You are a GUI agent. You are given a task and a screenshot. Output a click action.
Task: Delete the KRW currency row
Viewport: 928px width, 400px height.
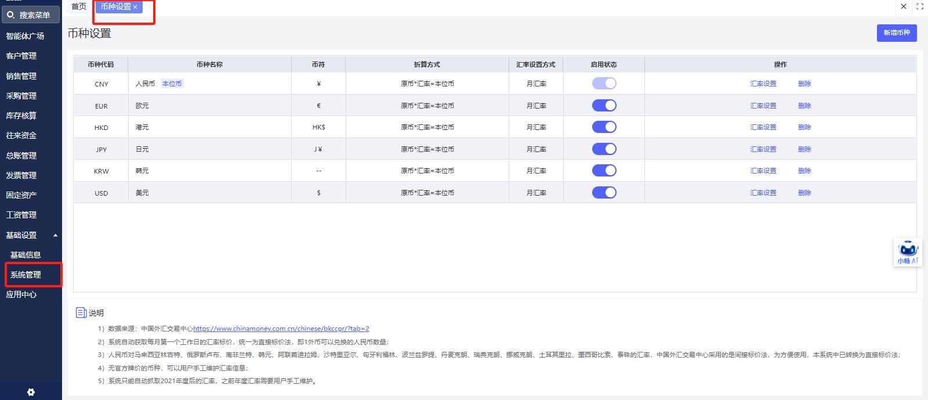point(804,171)
